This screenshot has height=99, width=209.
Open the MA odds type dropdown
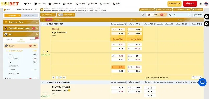182,10
